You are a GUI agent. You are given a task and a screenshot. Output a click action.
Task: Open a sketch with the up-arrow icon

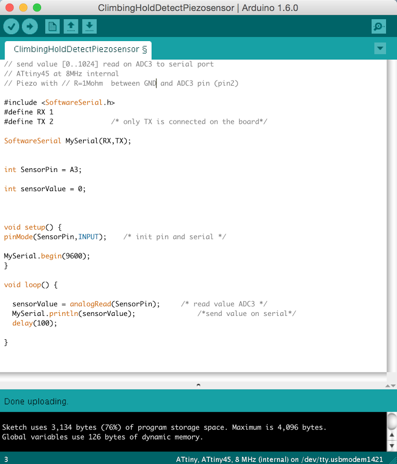(71, 26)
